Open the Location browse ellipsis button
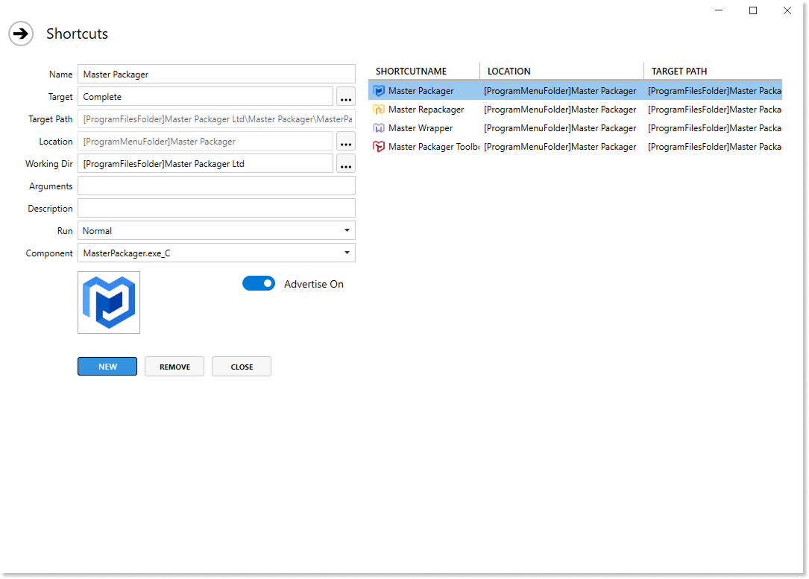 tap(345, 142)
